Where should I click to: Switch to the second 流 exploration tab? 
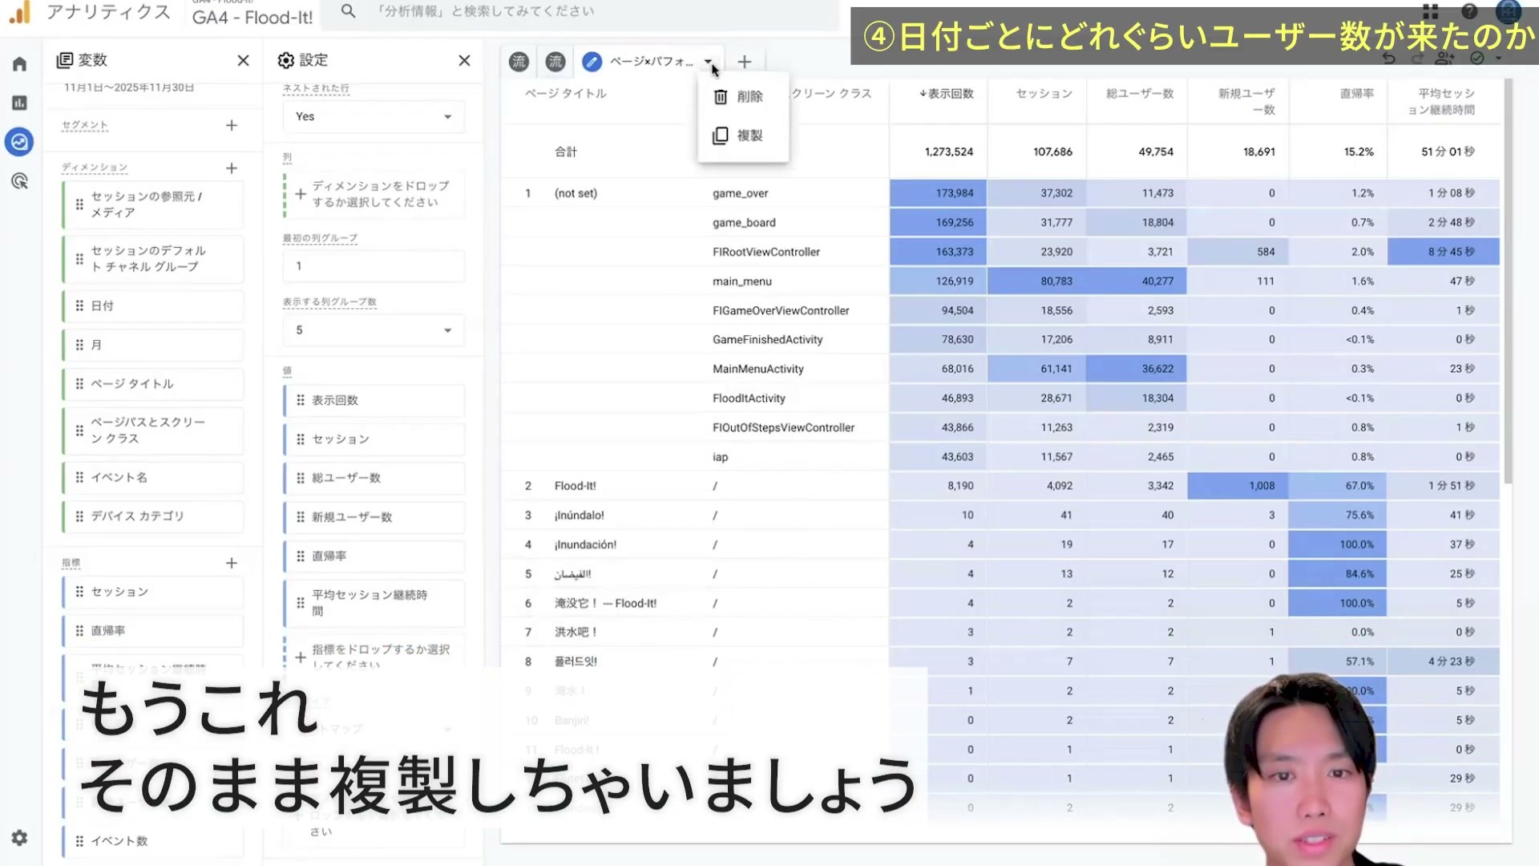click(x=555, y=62)
